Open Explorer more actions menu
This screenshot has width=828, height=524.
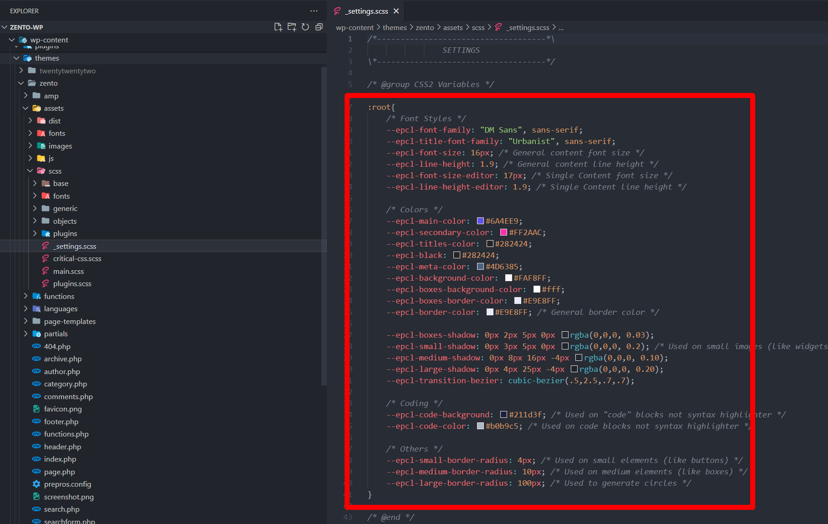[x=314, y=11]
